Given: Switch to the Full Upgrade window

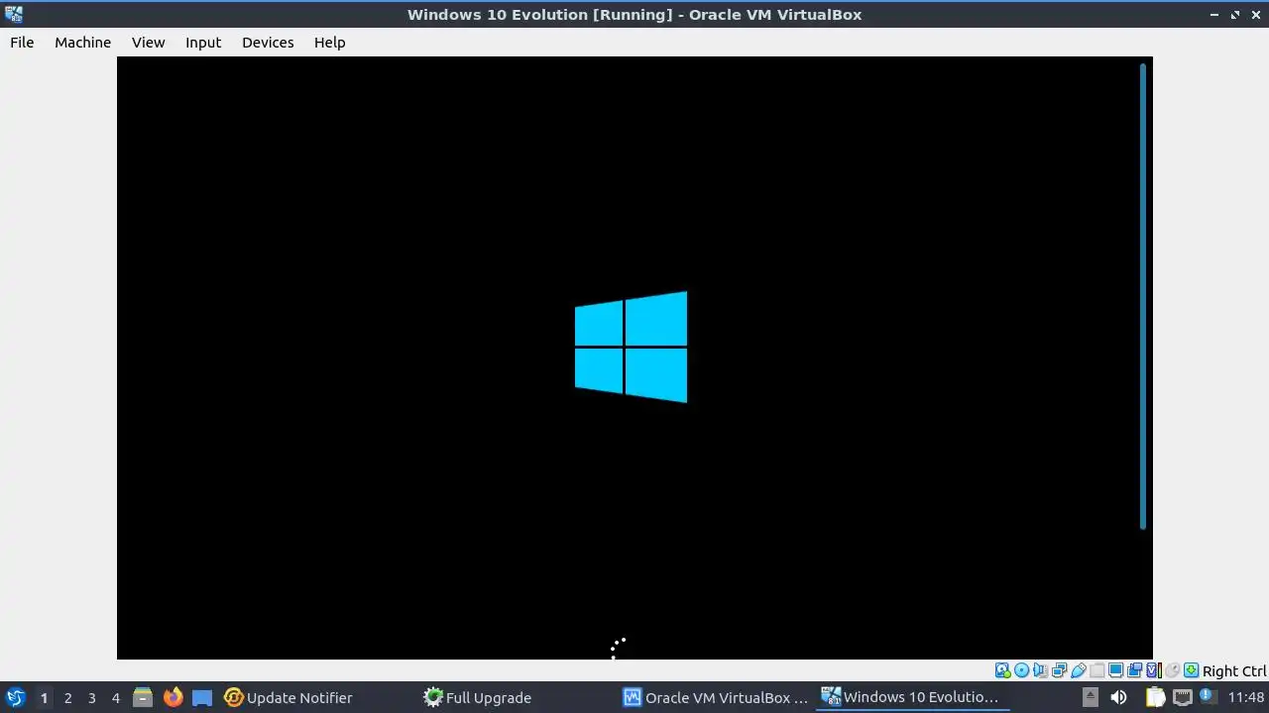Looking at the screenshot, I should (478, 697).
